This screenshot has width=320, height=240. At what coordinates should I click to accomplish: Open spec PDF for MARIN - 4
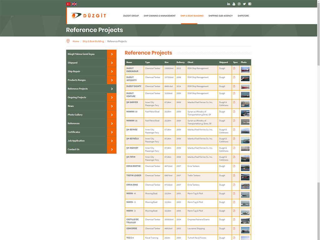coord(234,193)
